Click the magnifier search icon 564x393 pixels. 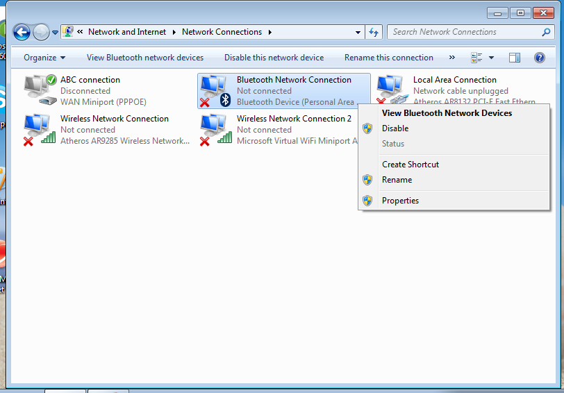coord(546,32)
